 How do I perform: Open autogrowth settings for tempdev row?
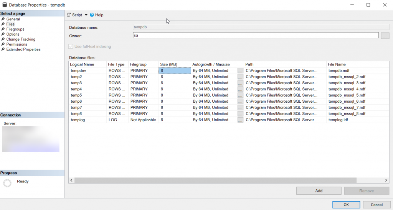click(x=240, y=71)
